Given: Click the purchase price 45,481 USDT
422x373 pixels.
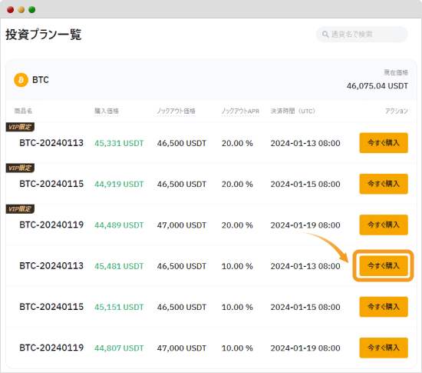Looking at the screenshot, I should tap(119, 266).
